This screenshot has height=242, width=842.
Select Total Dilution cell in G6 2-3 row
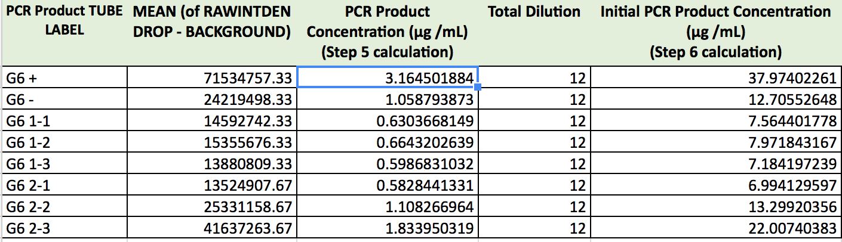pyautogui.click(x=534, y=229)
